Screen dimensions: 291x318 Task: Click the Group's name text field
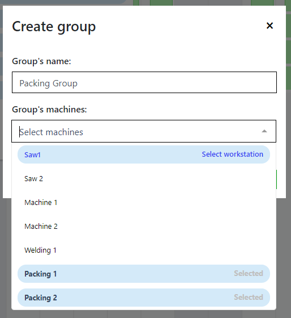pos(144,82)
